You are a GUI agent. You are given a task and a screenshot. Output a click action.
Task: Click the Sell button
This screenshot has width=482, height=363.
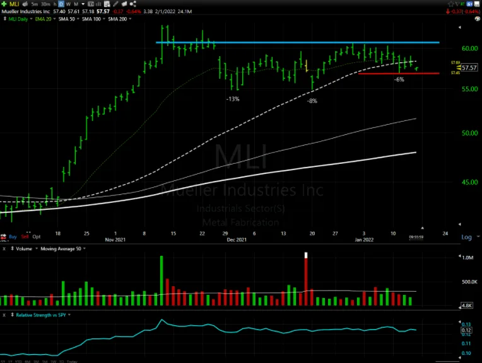(x=25, y=236)
